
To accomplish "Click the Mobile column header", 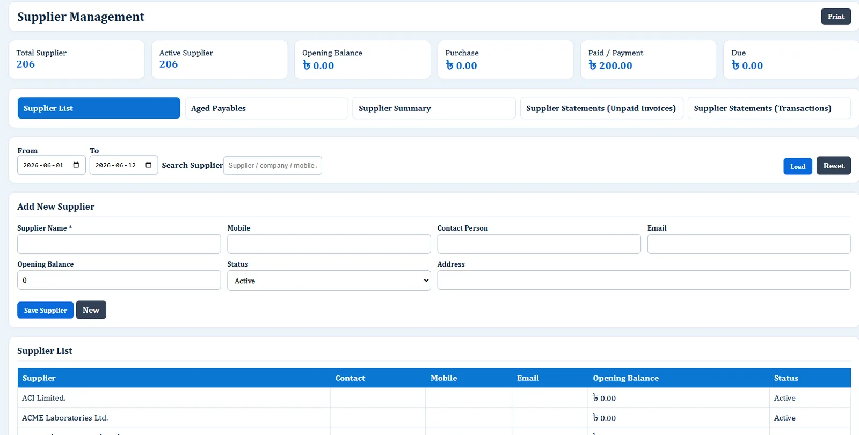I will [x=469, y=378].
